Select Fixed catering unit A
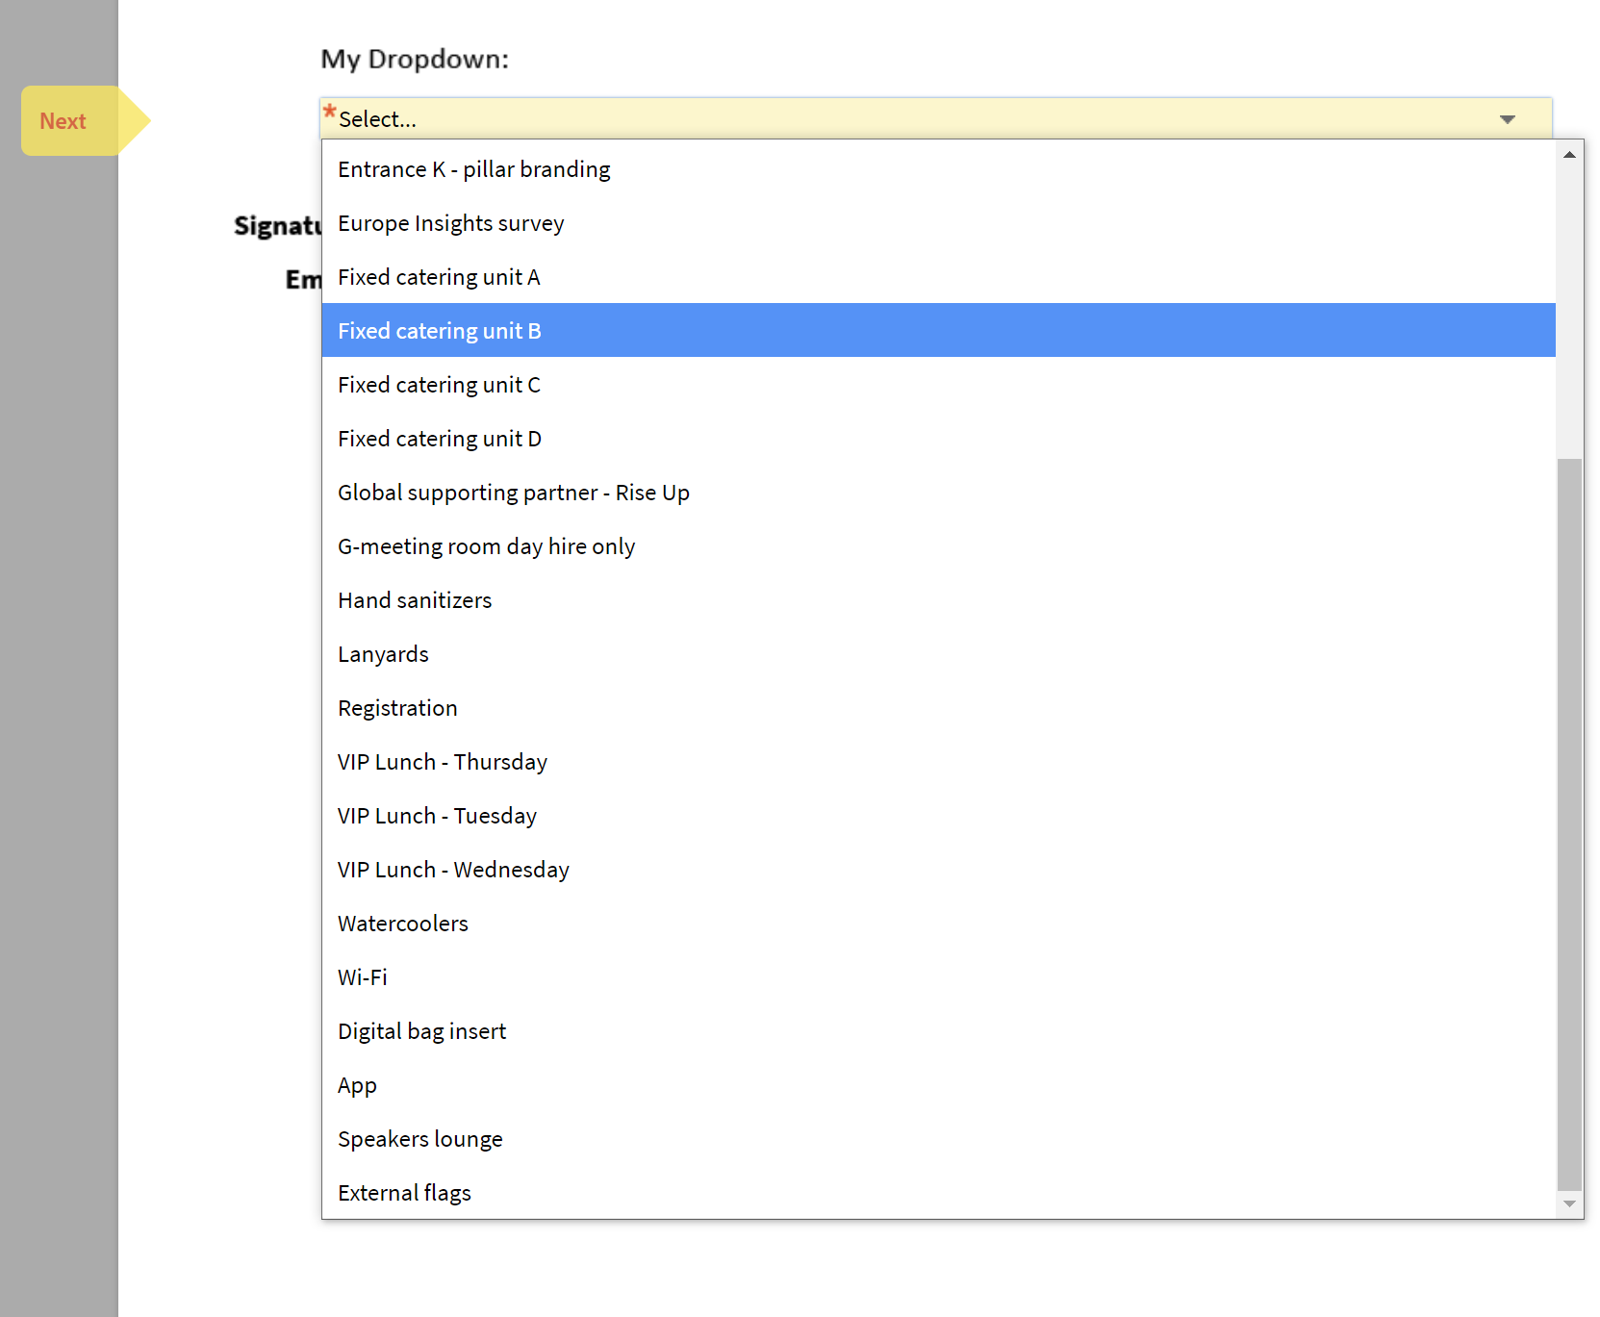This screenshot has height=1317, width=1600. pos(439,277)
